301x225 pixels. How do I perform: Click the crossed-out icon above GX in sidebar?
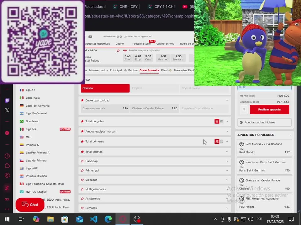coord(7,188)
